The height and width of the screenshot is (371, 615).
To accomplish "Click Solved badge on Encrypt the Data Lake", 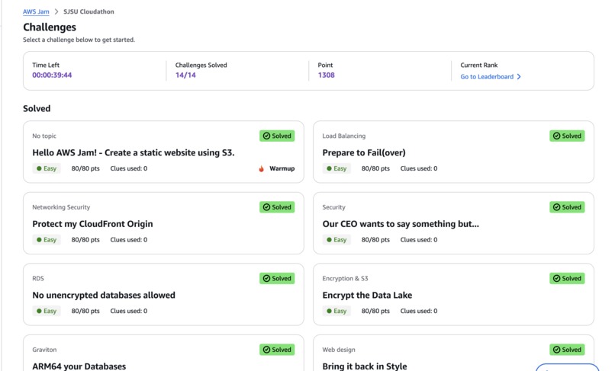I will coord(567,279).
